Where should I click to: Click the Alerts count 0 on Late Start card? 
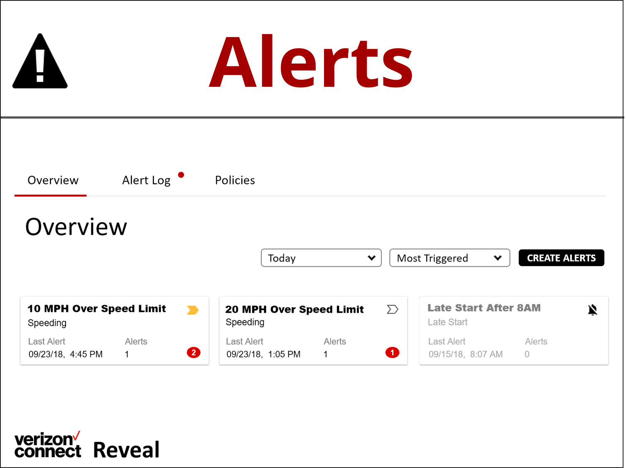[527, 354]
